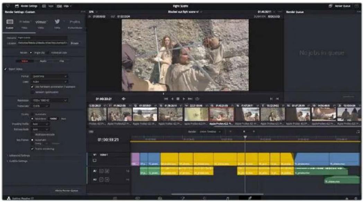Play reverse in the viewer
This screenshot has width=363, height=202.
click(x=172, y=99)
